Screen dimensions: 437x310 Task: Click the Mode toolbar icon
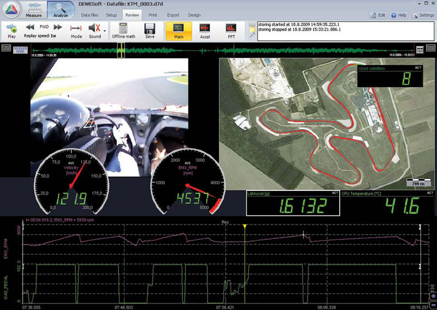tap(76, 28)
